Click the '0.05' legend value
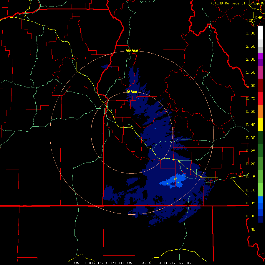 pos(251,203)
